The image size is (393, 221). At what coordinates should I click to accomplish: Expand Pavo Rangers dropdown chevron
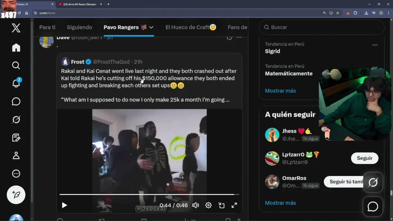click(151, 27)
